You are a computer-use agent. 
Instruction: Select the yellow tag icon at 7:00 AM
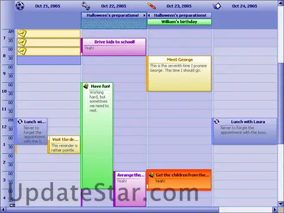(22, 34)
